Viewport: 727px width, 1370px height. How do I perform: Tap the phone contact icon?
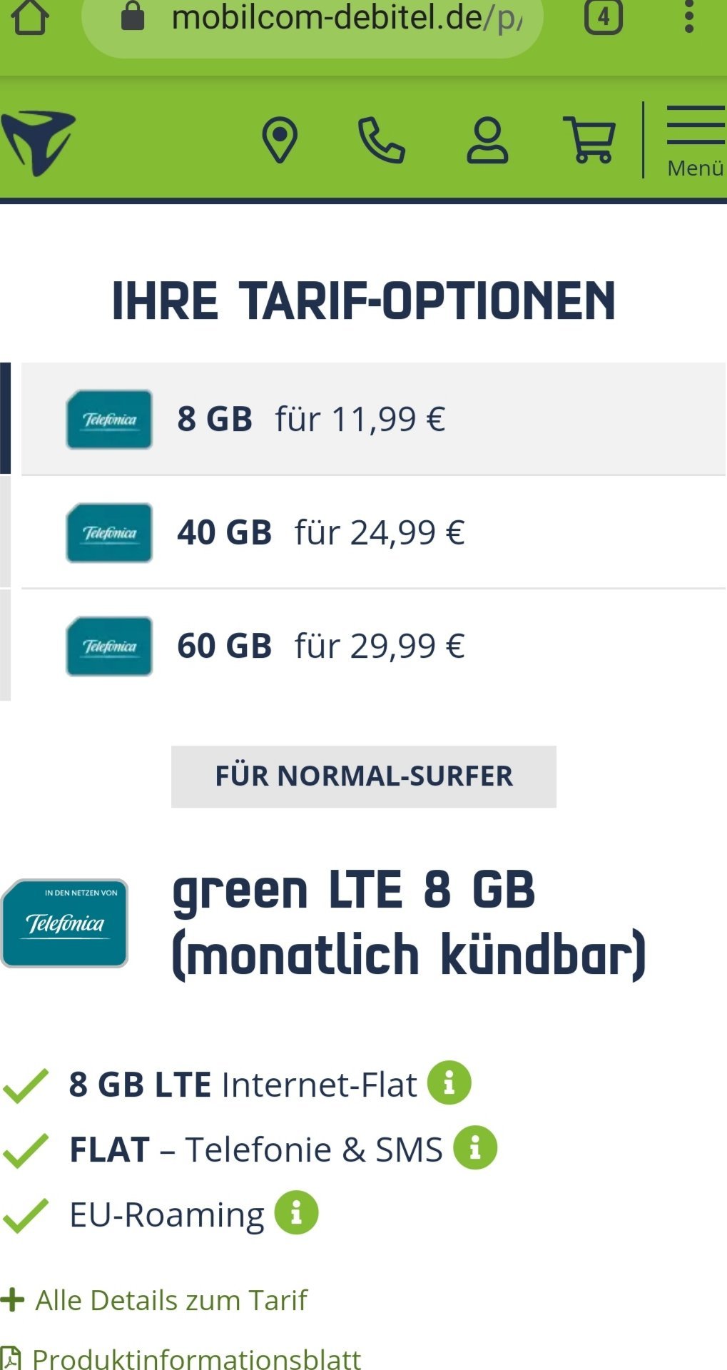click(381, 141)
